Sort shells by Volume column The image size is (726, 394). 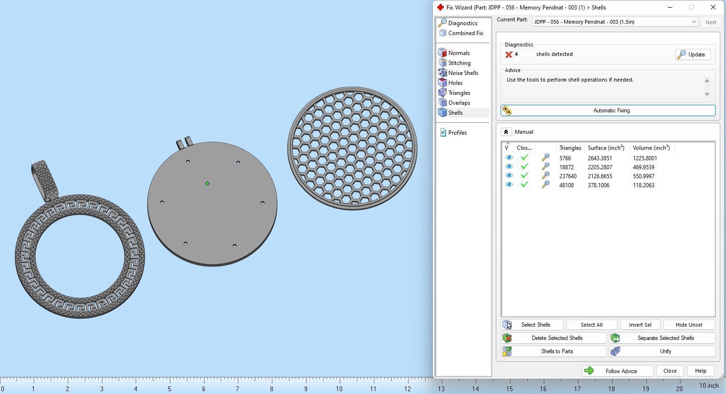(x=652, y=148)
